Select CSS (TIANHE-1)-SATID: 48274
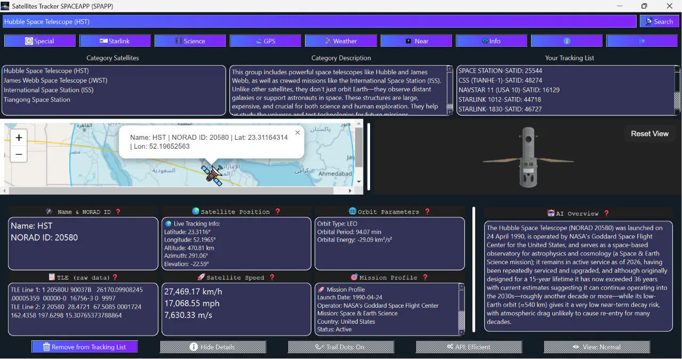Screen dimensions: 682x359 click(500, 80)
